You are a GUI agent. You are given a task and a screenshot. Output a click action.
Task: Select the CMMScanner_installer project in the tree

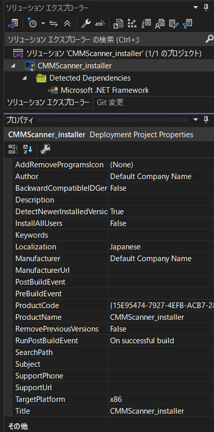click(x=74, y=66)
